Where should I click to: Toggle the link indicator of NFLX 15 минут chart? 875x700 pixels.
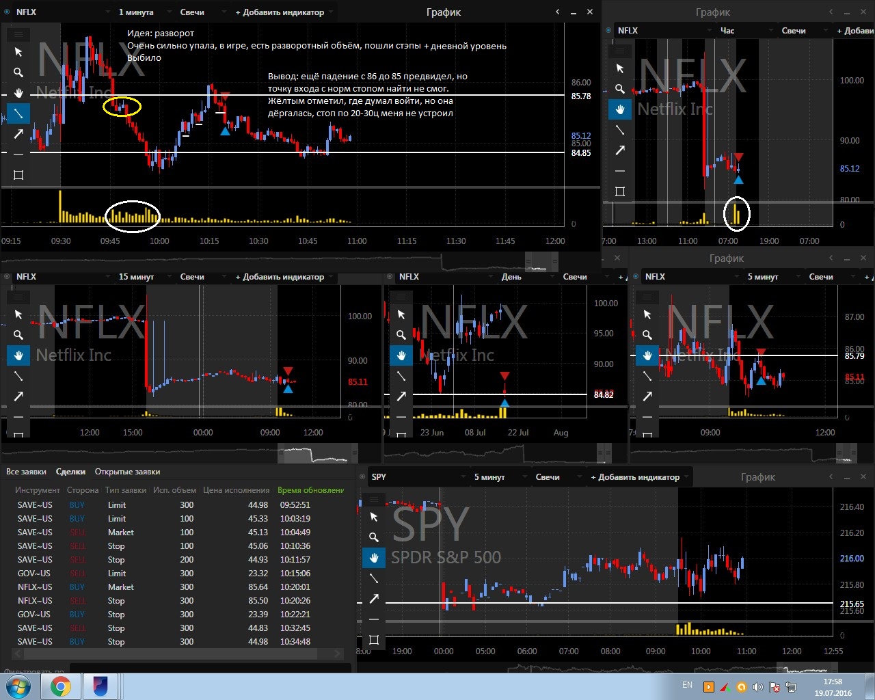pyautogui.click(x=8, y=277)
